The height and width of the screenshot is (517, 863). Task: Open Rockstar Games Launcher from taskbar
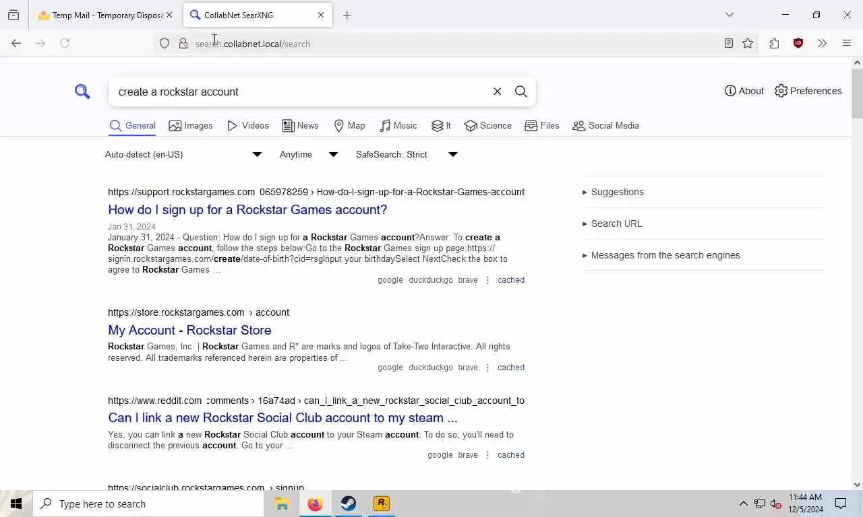pyautogui.click(x=382, y=504)
